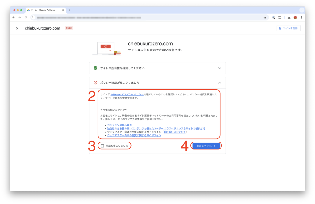315x204 pixels.
Task: Click the サイトを削除 button
Action: [289, 28]
